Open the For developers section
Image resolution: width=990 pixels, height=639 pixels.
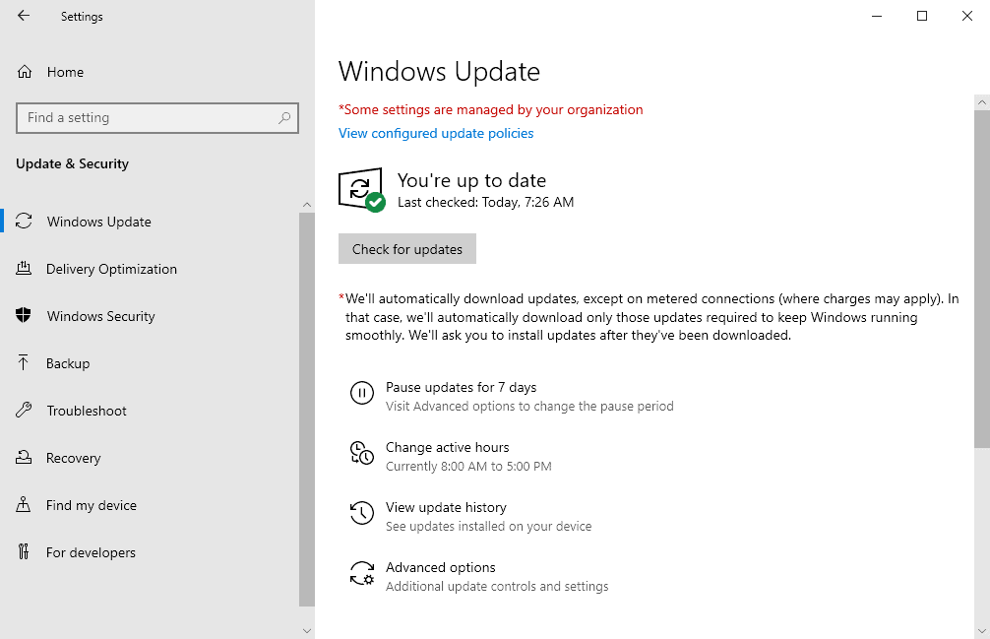(24, 551)
